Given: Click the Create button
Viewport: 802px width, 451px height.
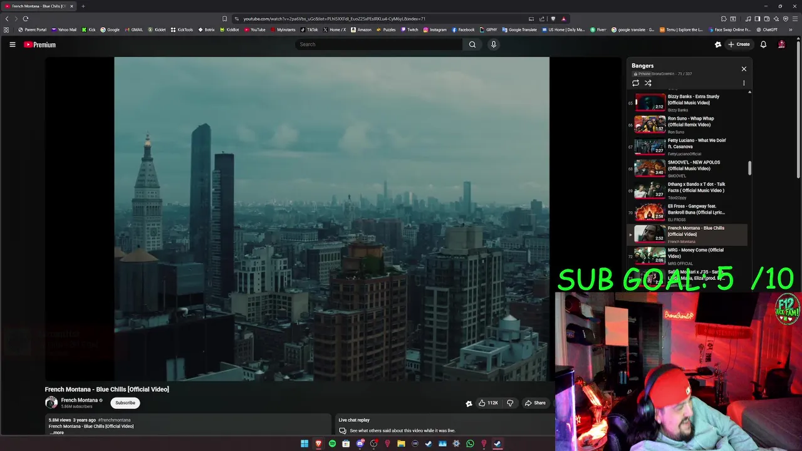Looking at the screenshot, I should coord(739,44).
